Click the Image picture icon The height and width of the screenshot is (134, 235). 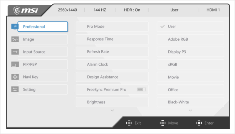15,39
